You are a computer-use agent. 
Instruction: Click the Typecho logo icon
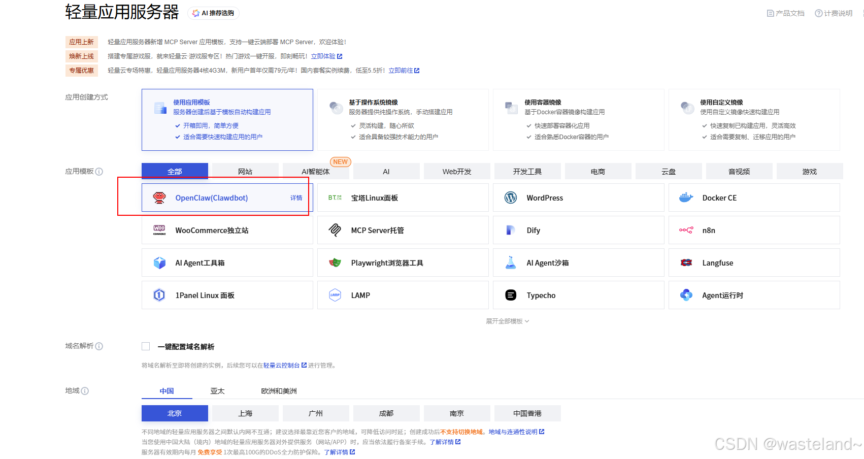511,295
